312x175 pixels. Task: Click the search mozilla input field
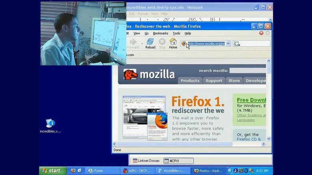coord(248,71)
